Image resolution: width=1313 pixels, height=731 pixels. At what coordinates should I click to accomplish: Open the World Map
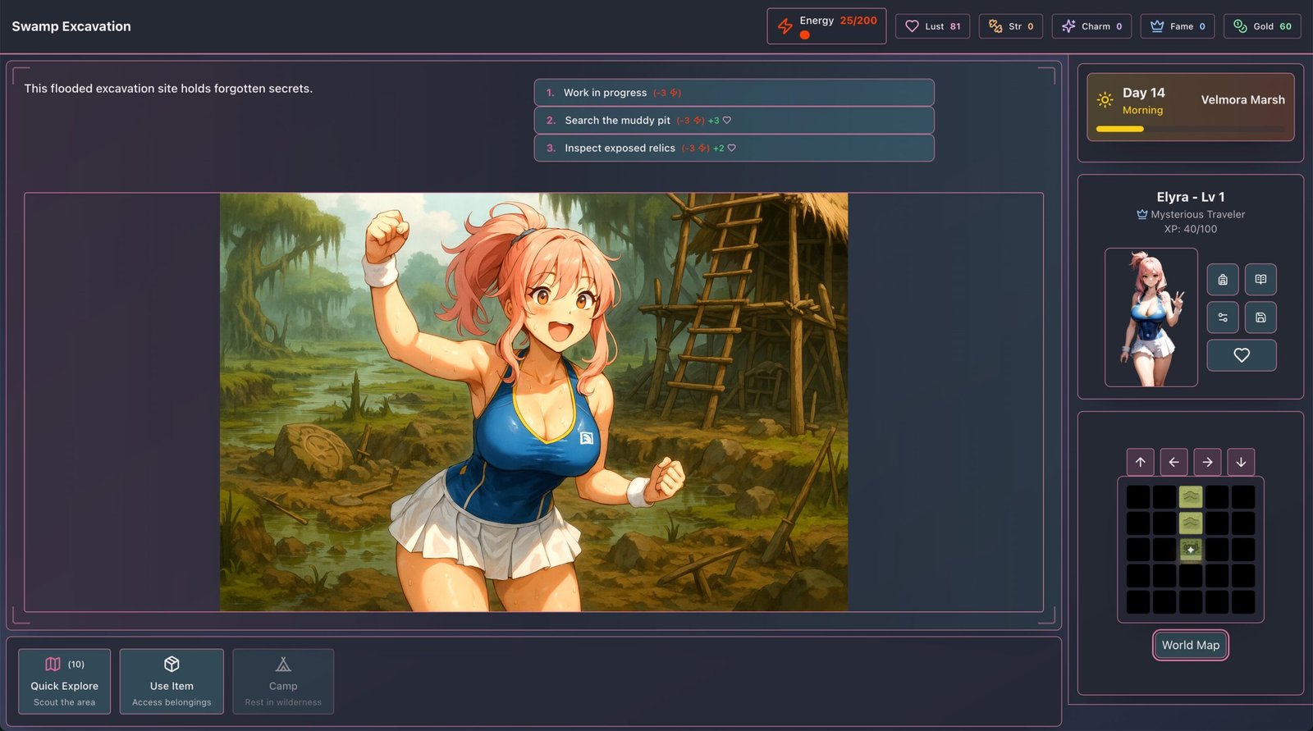tap(1190, 646)
